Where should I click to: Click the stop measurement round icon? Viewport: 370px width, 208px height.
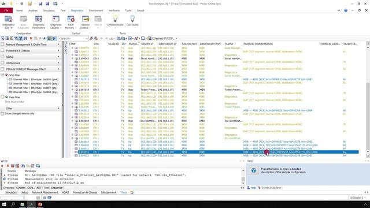pyautogui.click(x=22, y=3)
